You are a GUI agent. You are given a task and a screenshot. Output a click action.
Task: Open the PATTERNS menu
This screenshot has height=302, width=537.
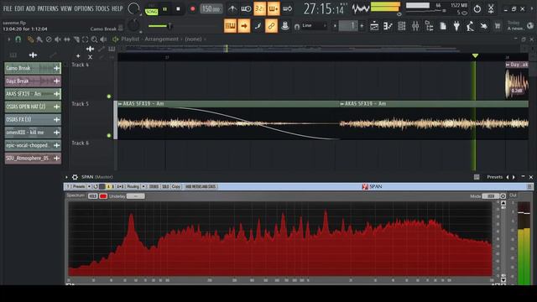48,8
